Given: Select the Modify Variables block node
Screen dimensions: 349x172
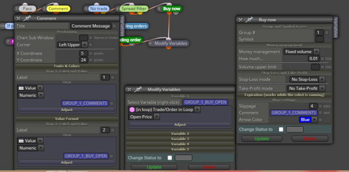Looking at the screenshot, I should pos(171,43).
